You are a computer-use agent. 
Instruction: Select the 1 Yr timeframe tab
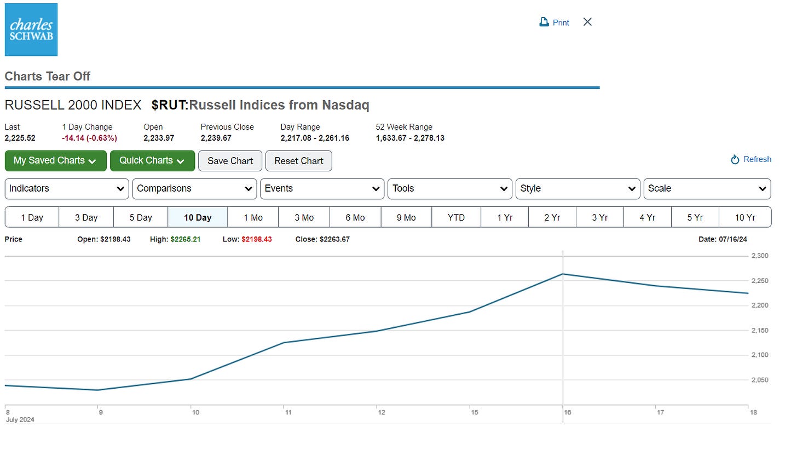coord(505,217)
